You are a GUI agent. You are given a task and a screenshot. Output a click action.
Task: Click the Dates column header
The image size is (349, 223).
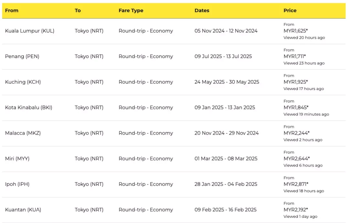tap(202, 10)
